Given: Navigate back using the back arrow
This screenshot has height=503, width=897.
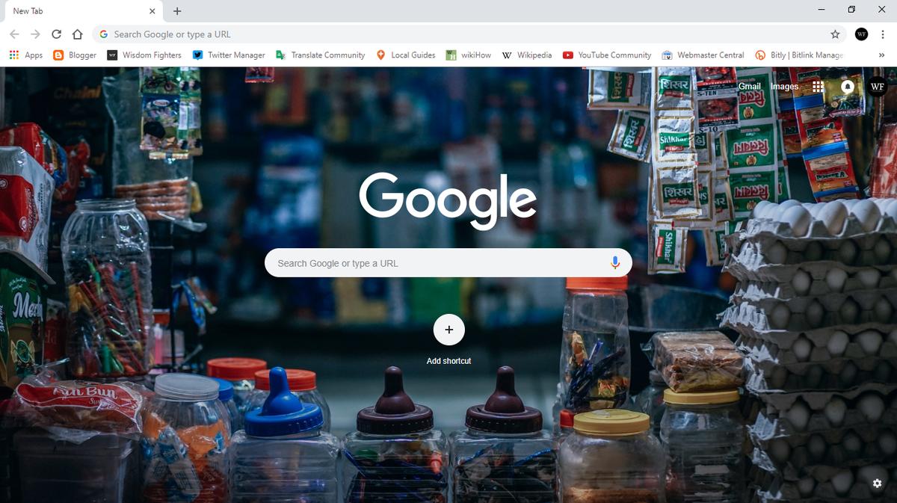Looking at the screenshot, I should (x=15, y=34).
